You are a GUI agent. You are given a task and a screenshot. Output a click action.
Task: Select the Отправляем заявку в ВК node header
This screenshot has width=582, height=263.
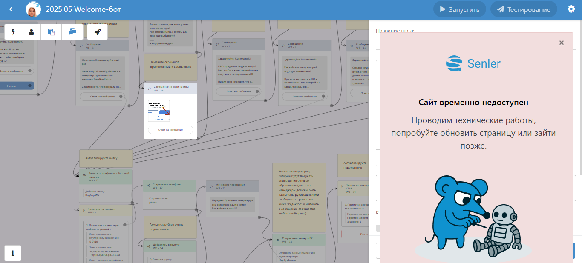point(299,240)
